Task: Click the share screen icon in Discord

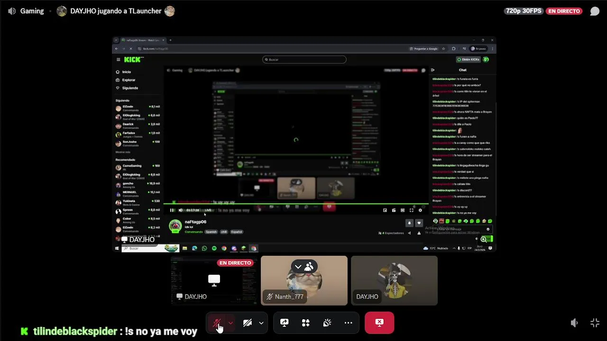Action: [x=284, y=323]
